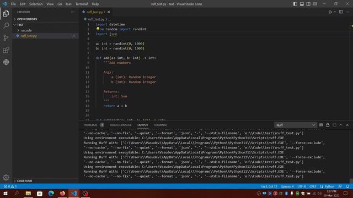
Task: Change line endings via CRLF
Action: tap(313, 186)
